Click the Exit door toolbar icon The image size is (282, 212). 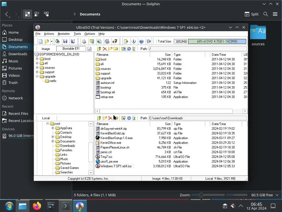point(149,41)
